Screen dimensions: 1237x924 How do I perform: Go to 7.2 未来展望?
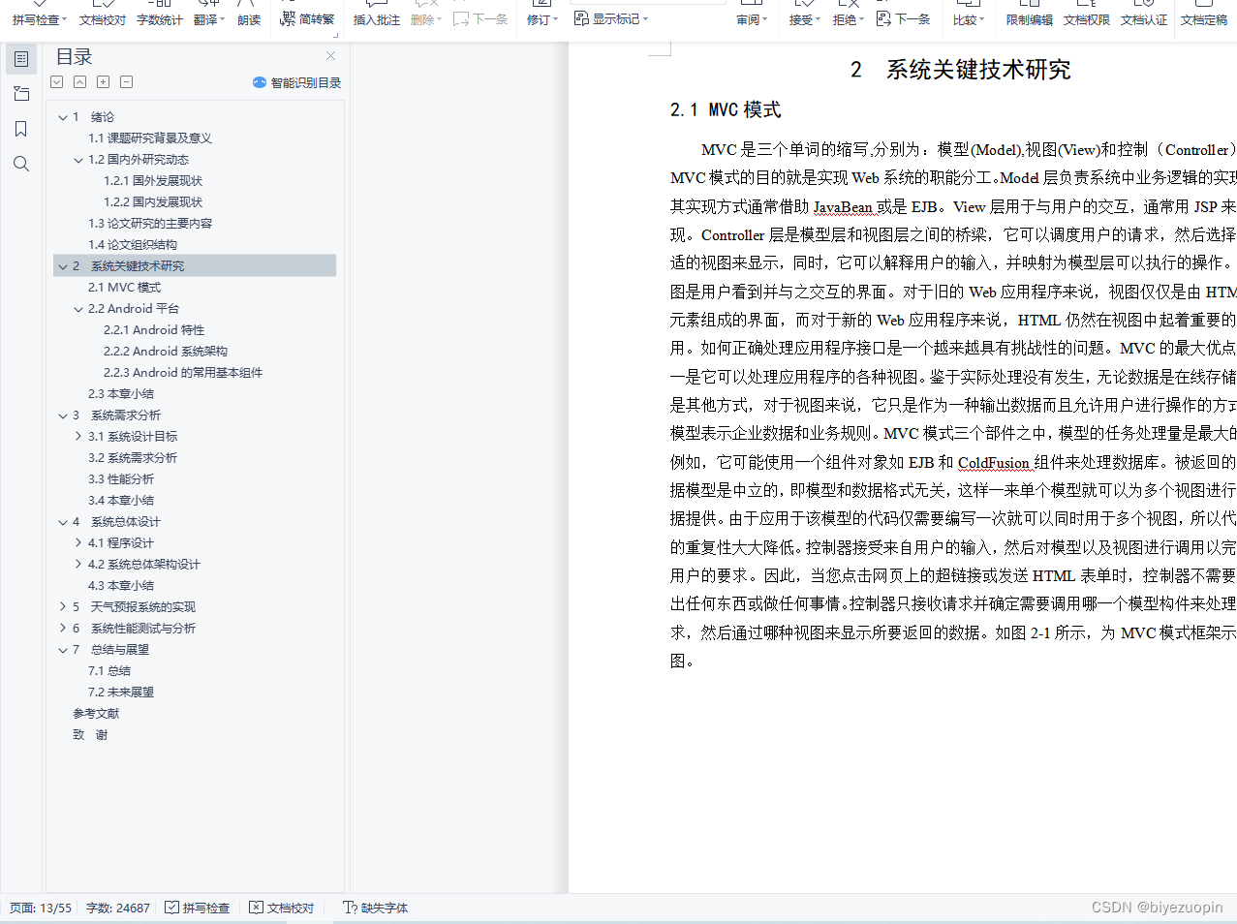tap(121, 693)
